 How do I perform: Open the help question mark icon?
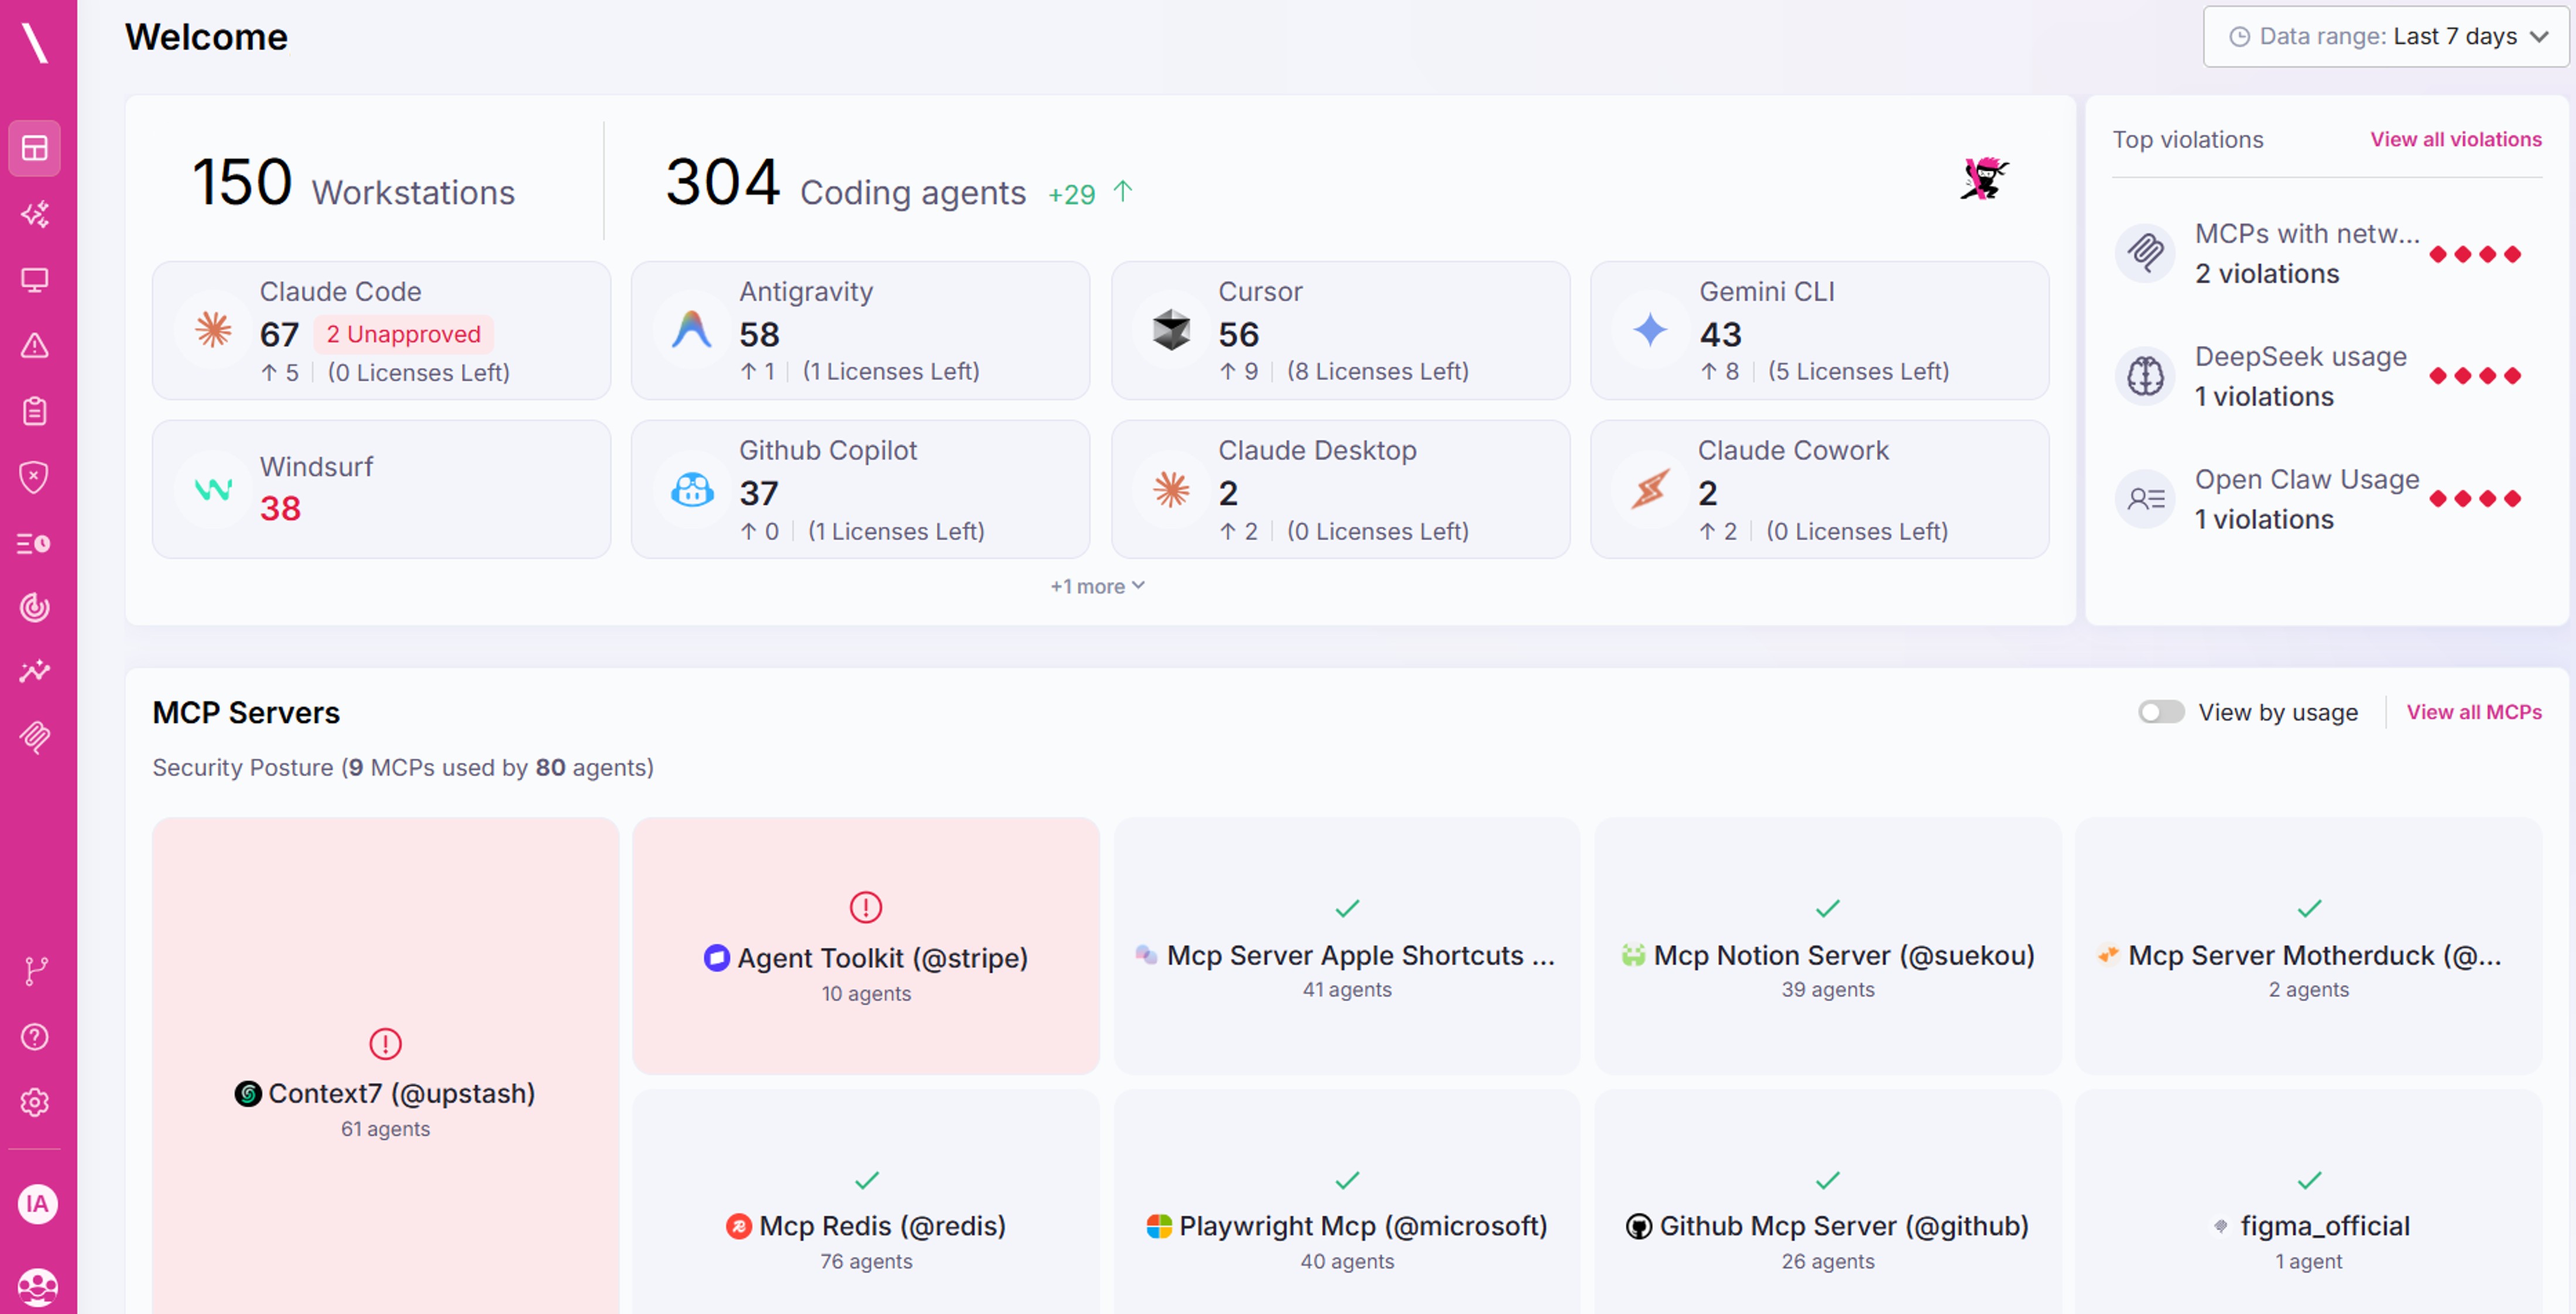(x=35, y=1037)
